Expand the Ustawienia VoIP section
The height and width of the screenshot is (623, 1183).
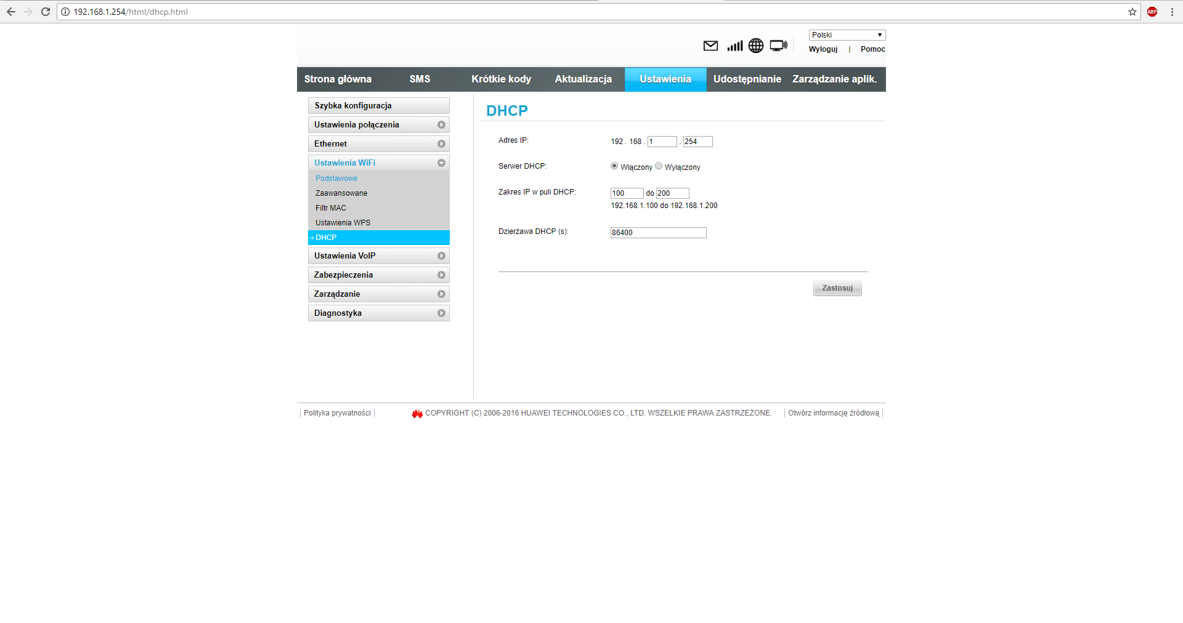pyautogui.click(x=379, y=256)
